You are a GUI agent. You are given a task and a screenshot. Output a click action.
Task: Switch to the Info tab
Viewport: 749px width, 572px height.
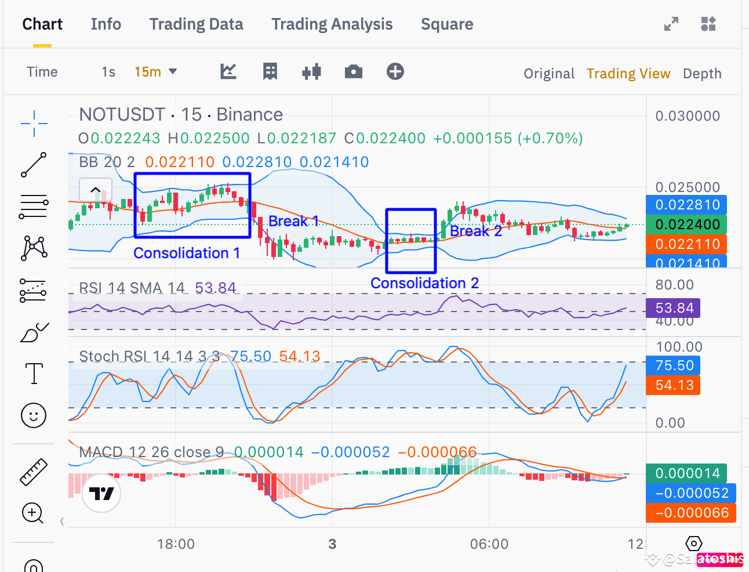[106, 24]
